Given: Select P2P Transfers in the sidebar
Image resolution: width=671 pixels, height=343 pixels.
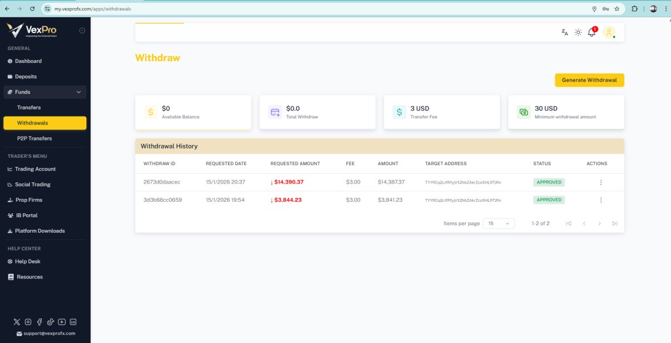Looking at the screenshot, I should [34, 138].
